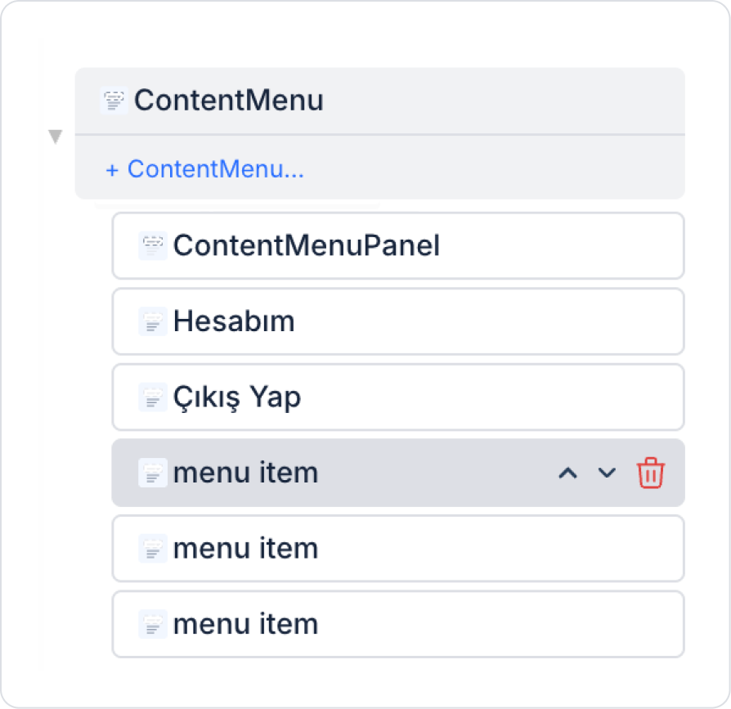The image size is (731, 709).
Task: Select the ContentMenuPanel label
Action: 307,245
